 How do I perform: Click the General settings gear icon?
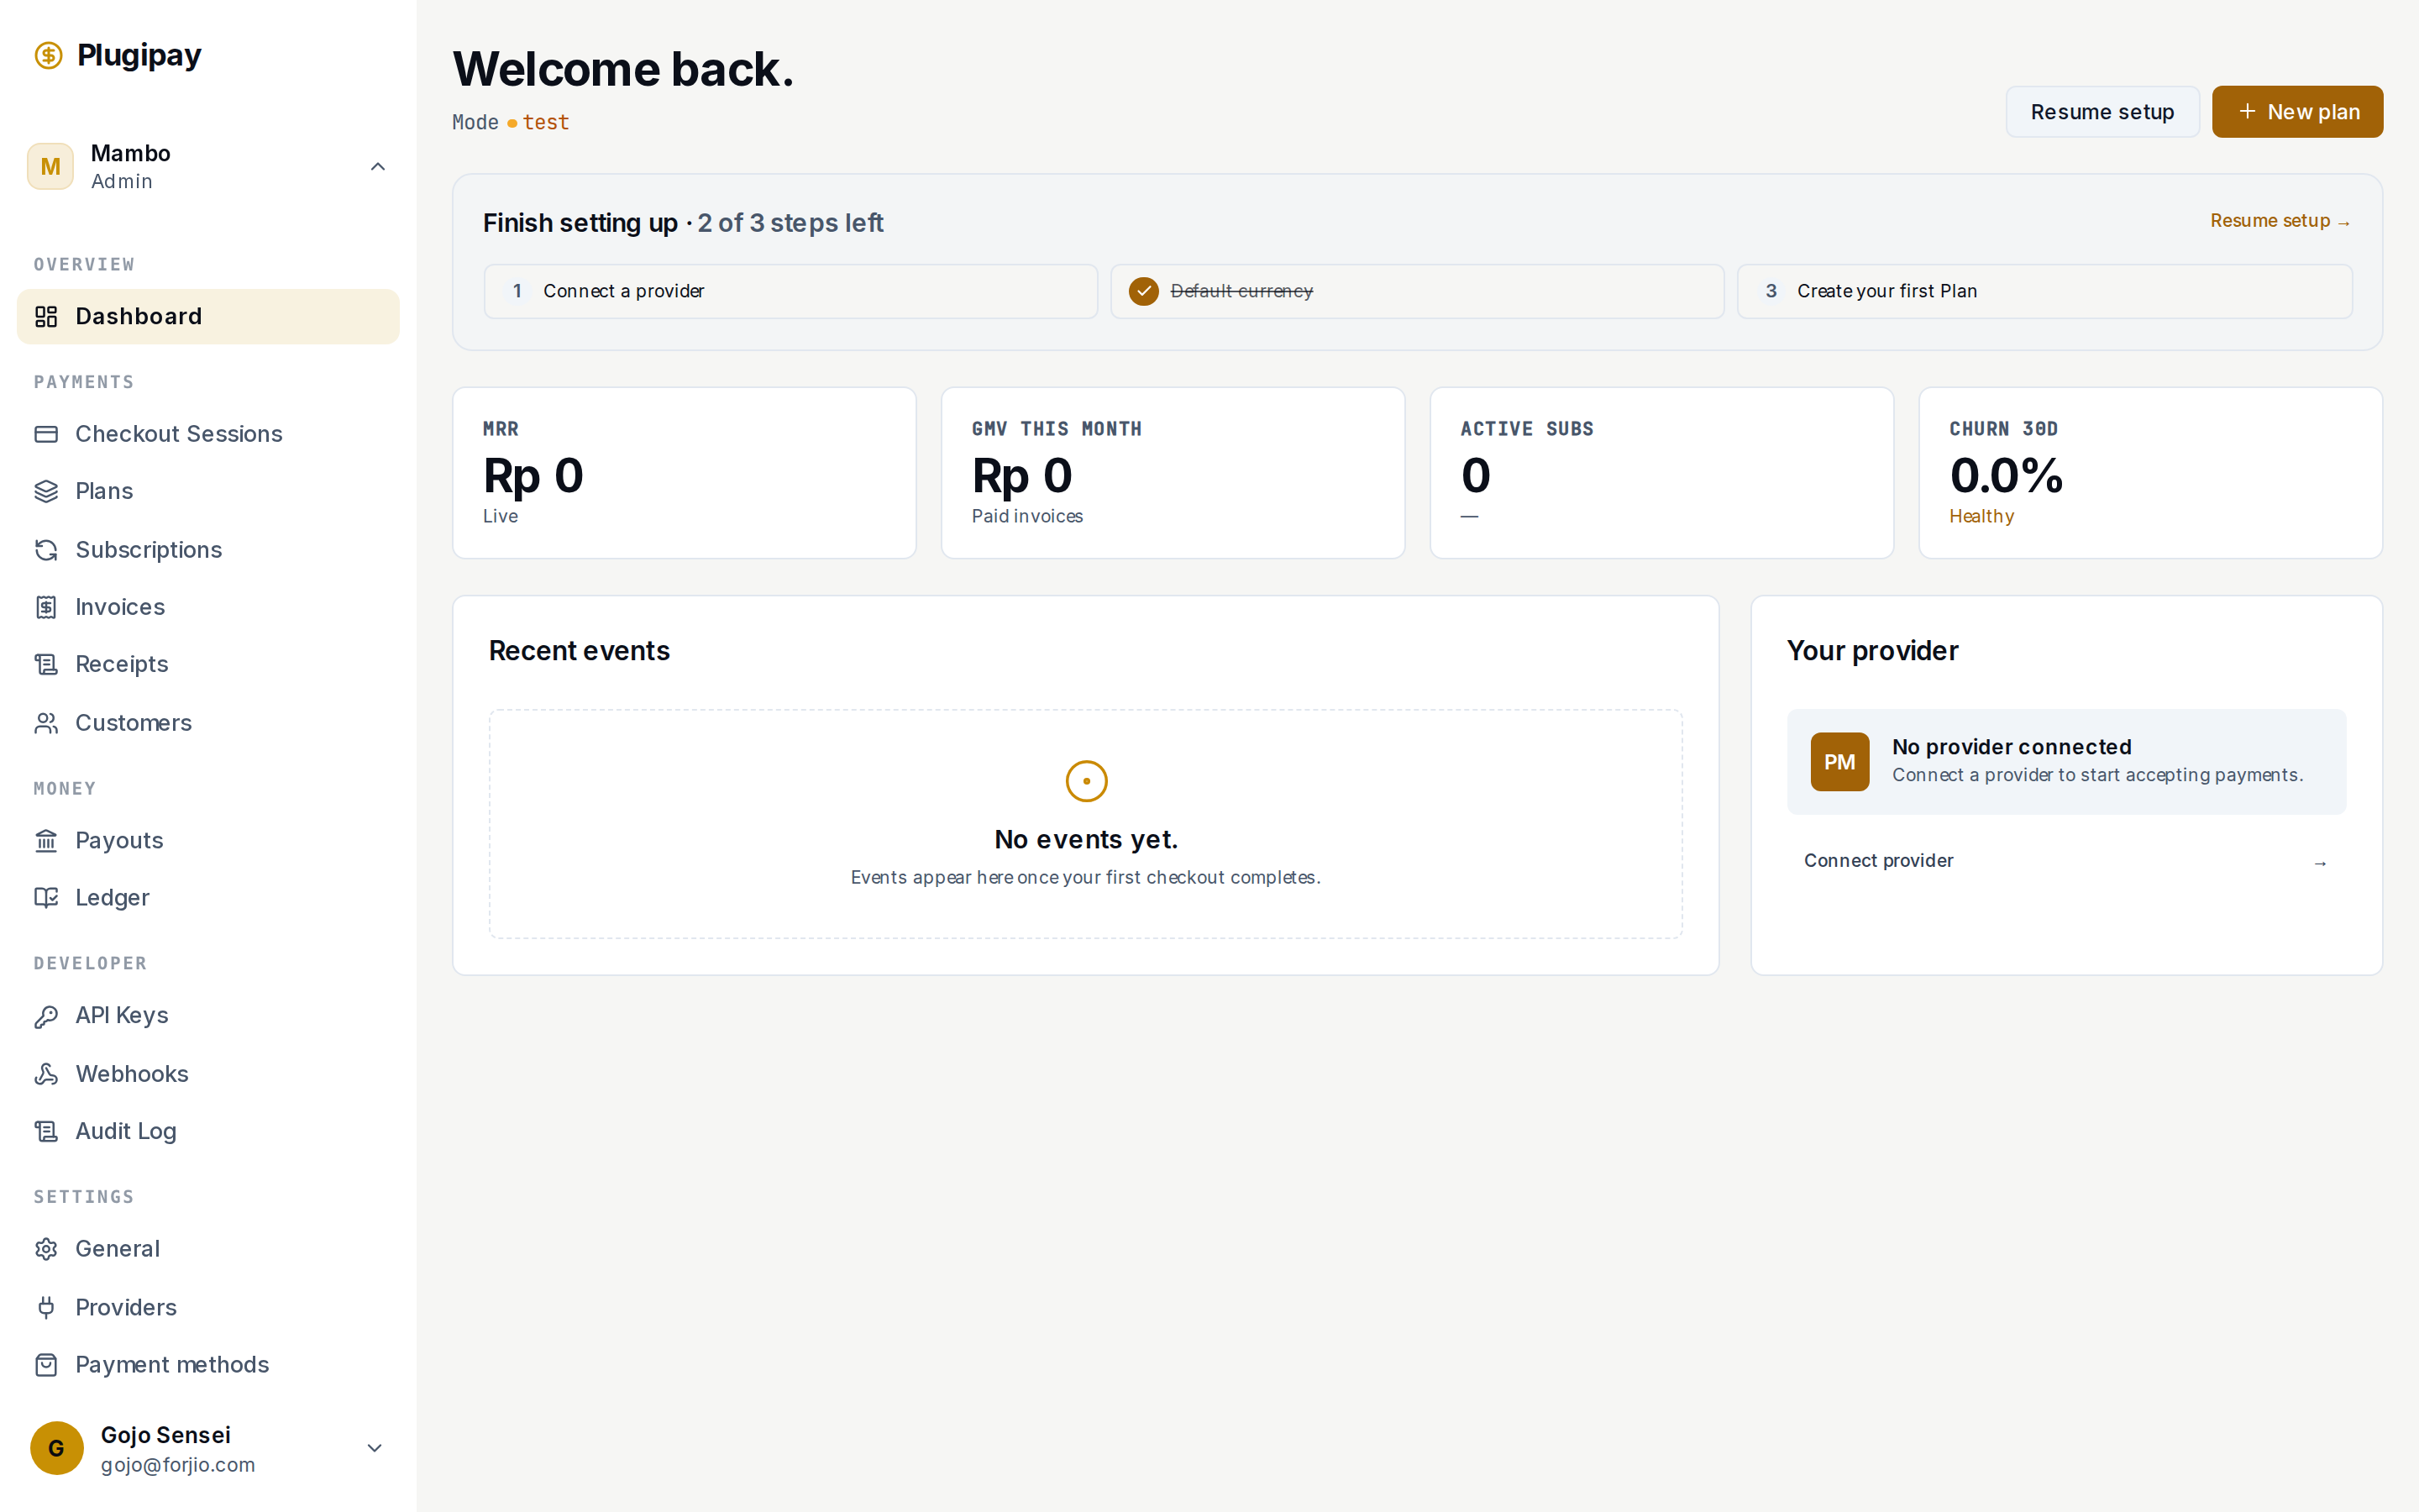pyautogui.click(x=46, y=1249)
